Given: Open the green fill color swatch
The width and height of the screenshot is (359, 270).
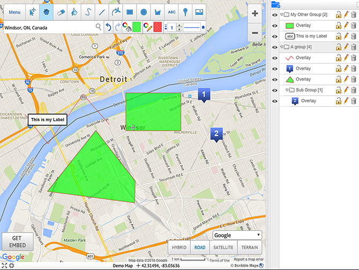Looking at the screenshot, I should 137,26.
